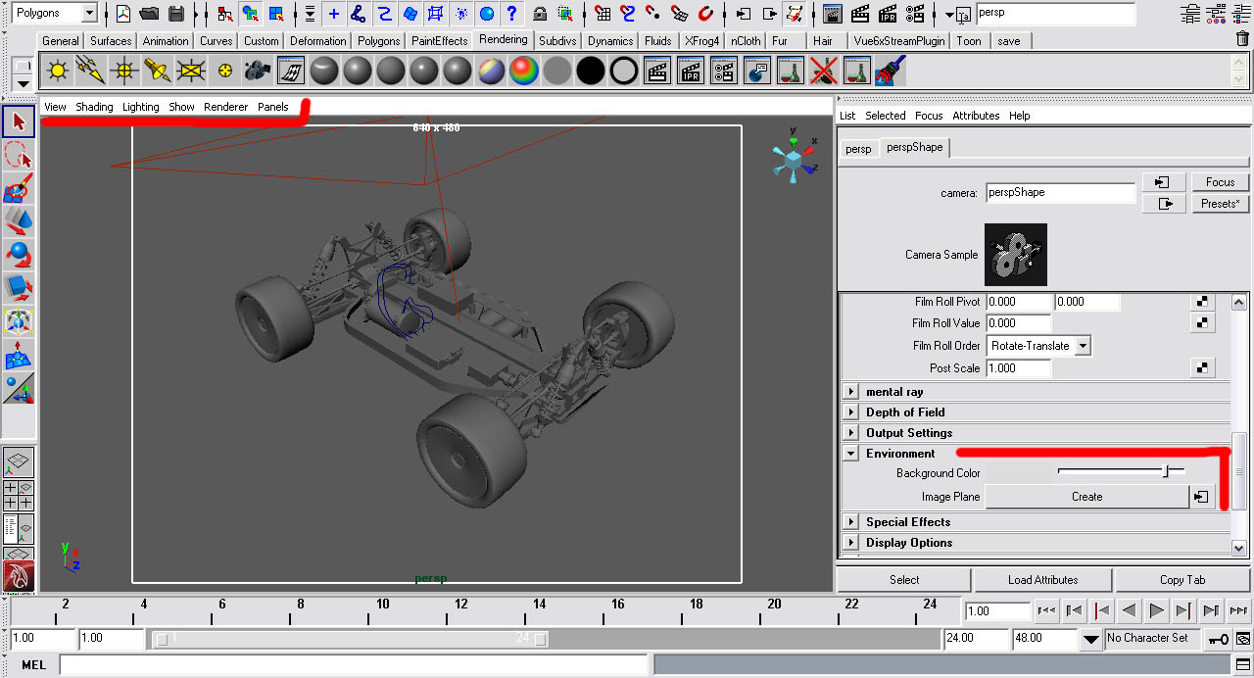Toggle select by component type mode
This screenshot has height=678, width=1254.
tap(276, 14)
